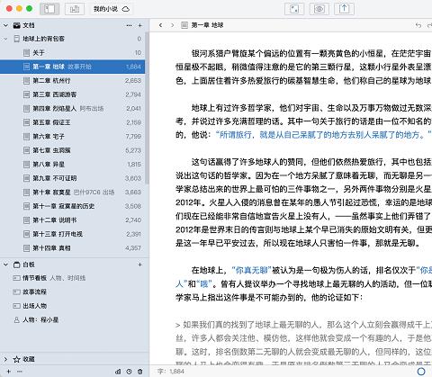Open the 关于 document
This screenshot has height=377, width=432.
pos(72,53)
